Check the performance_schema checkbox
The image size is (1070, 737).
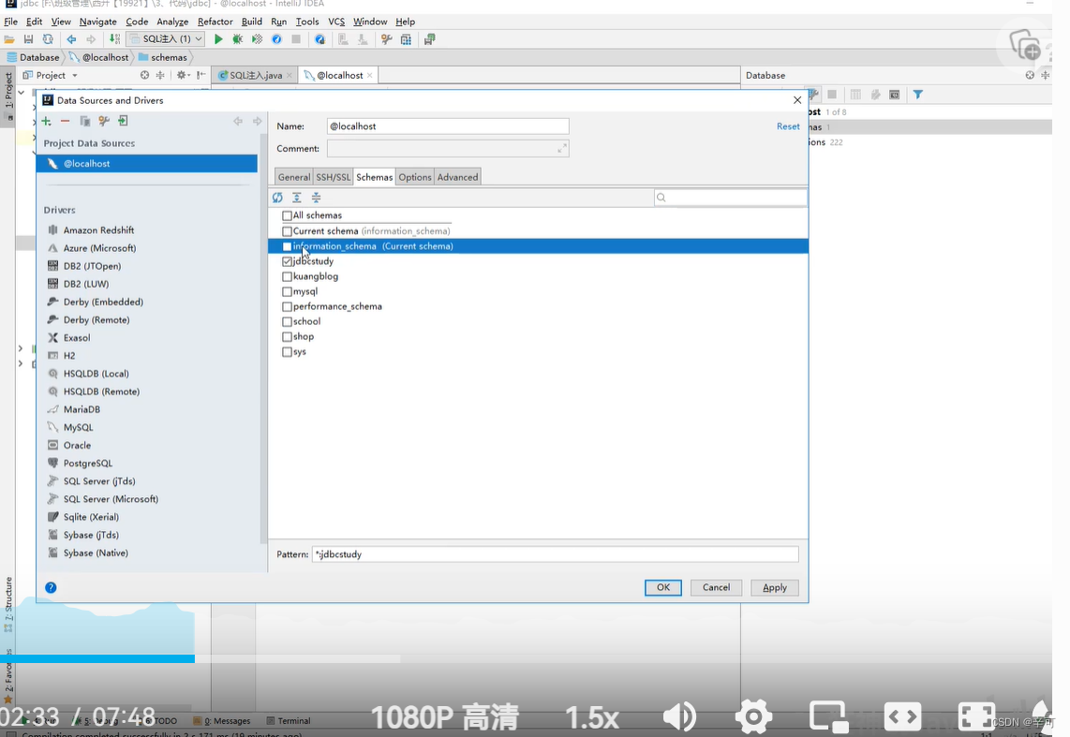point(288,307)
